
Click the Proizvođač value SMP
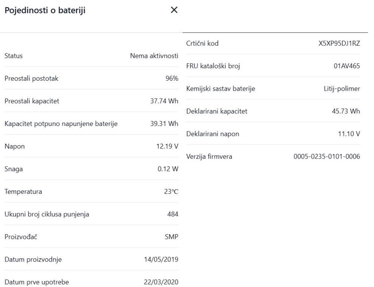tap(172, 237)
